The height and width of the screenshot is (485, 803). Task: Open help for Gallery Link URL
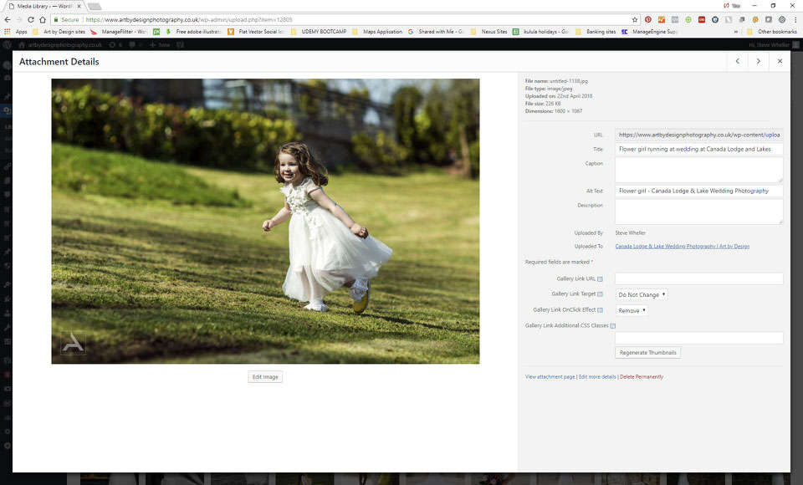click(x=601, y=279)
